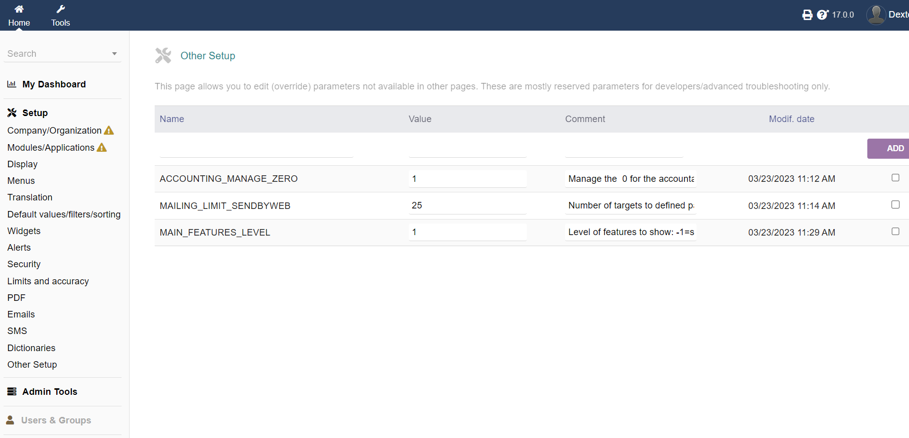Click warning icon beside Company/Organization

pyautogui.click(x=109, y=131)
